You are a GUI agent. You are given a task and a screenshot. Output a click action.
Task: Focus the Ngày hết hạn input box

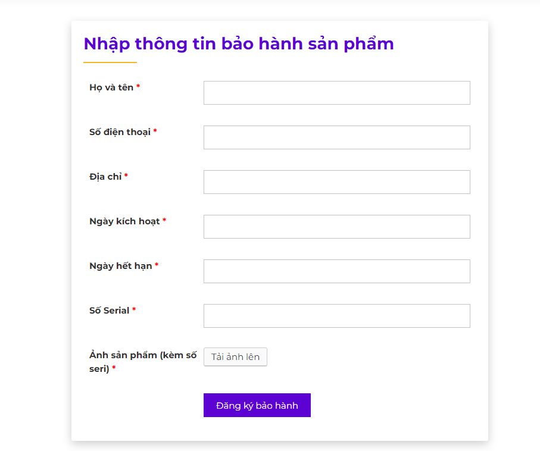(336, 271)
